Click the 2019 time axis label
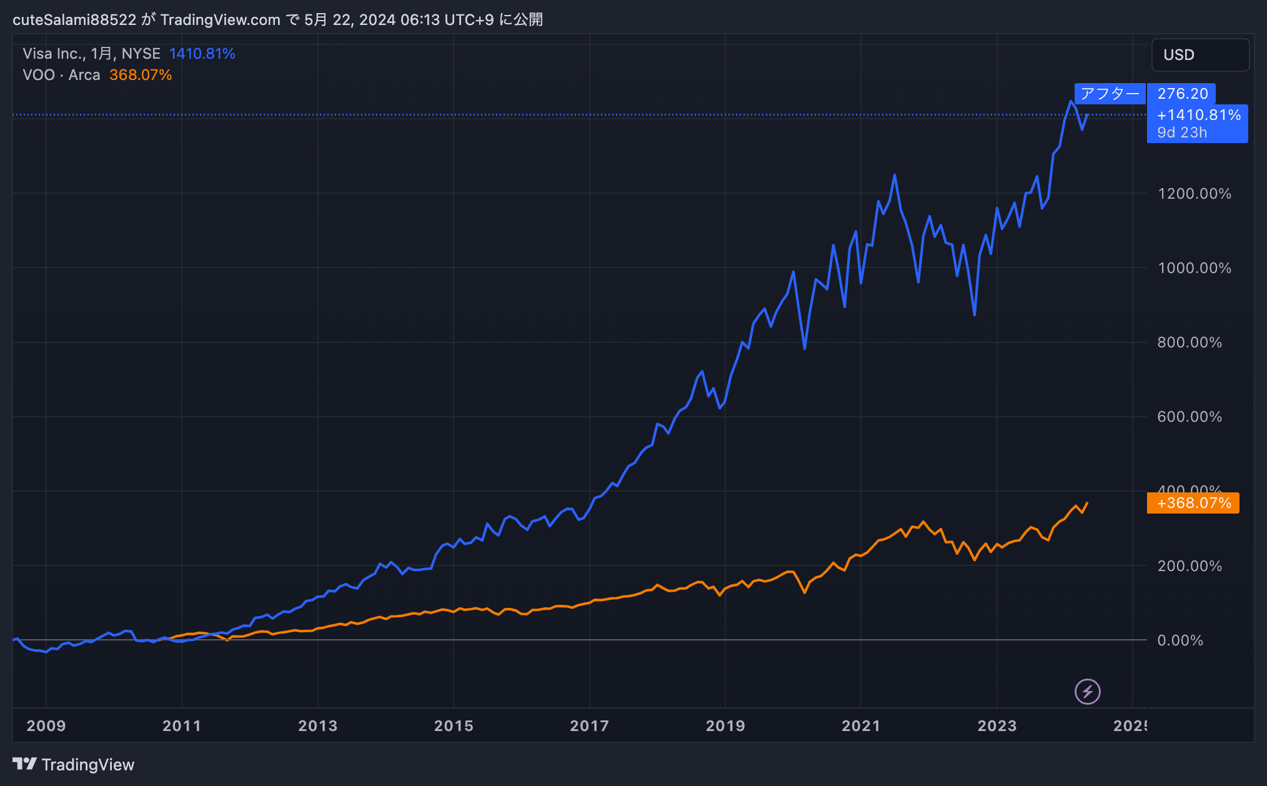Screen dimensions: 1267x786 [725, 726]
